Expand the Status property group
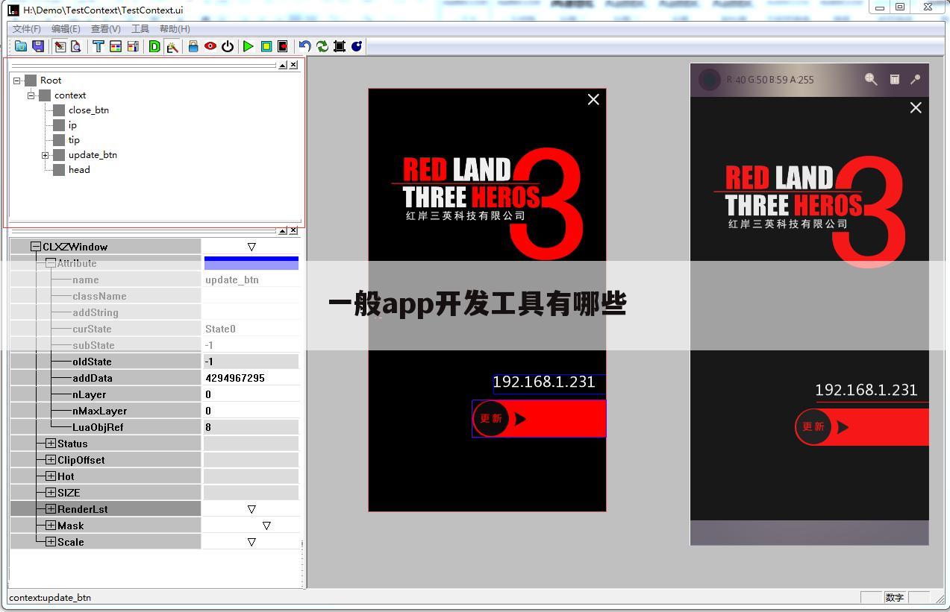Screen dimensions: 950x612 pyautogui.click(x=51, y=444)
